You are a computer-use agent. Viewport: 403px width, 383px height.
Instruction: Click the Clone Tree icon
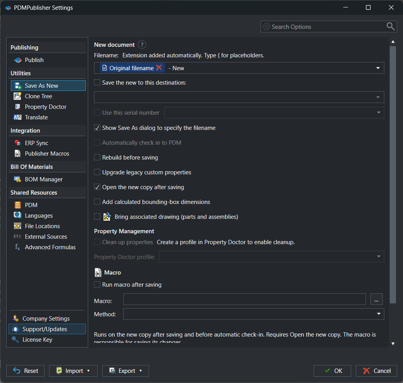[x=18, y=96]
